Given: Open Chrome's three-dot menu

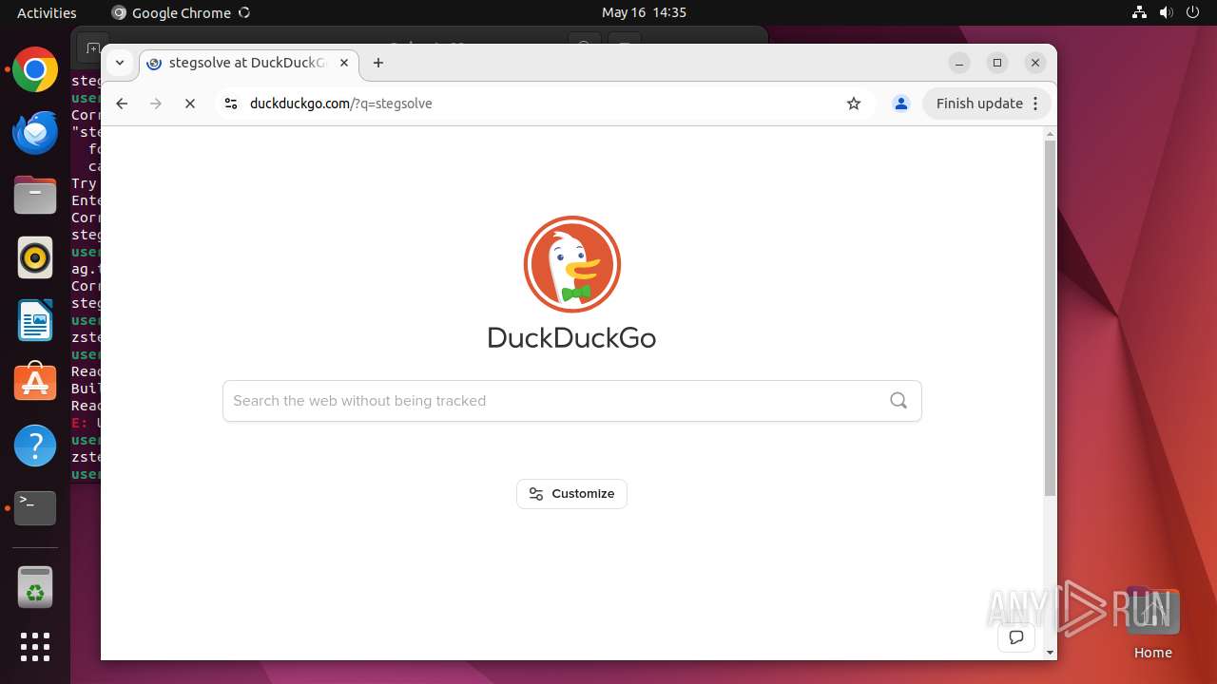Looking at the screenshot, I should (1036, 104).
